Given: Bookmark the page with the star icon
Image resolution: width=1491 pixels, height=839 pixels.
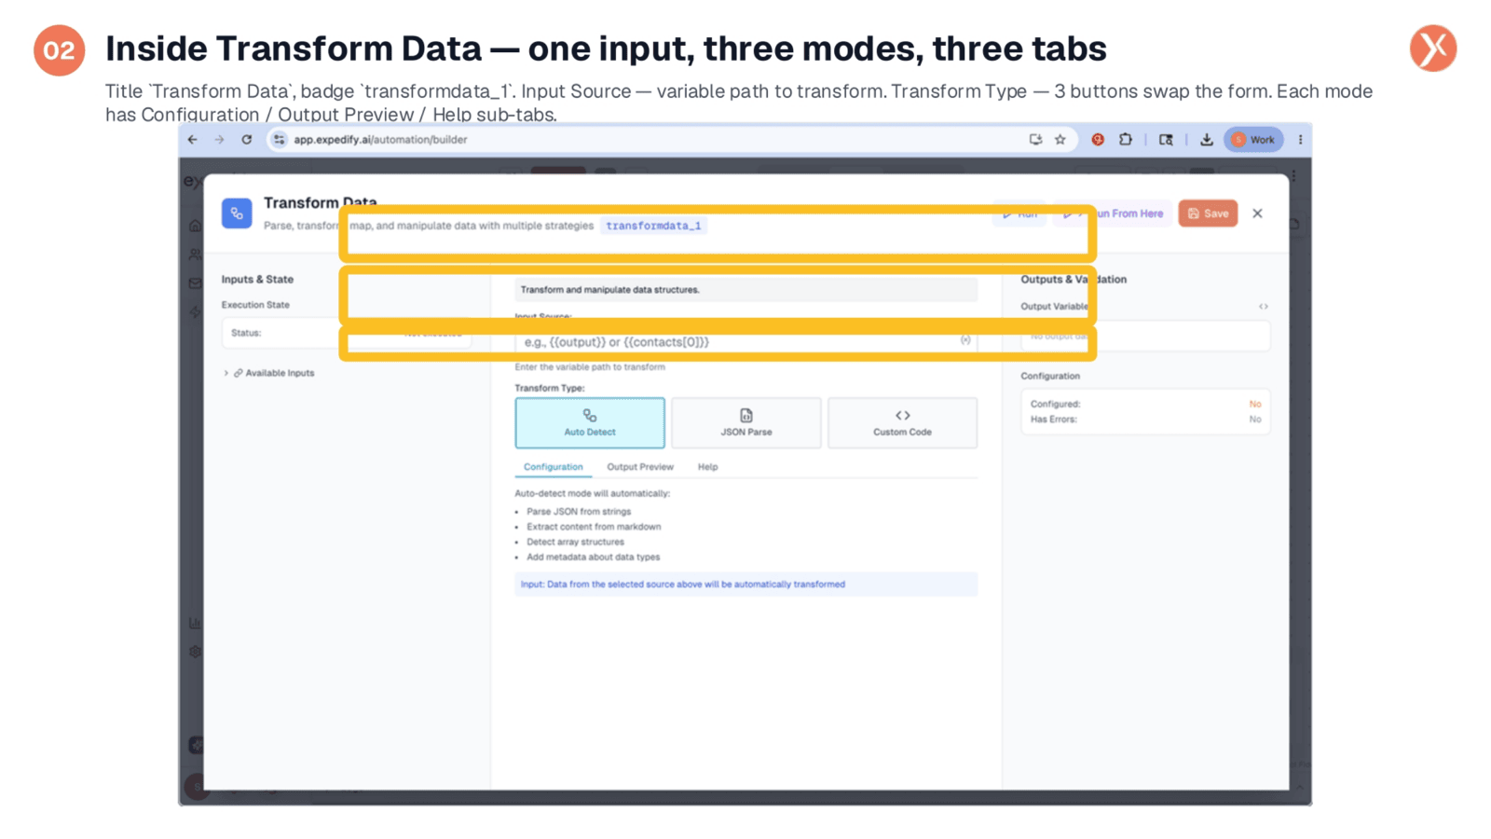Looking at the screenshot, I should click(1060, 140).
